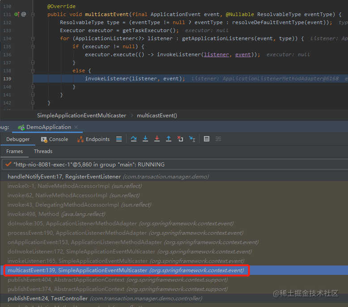Click SimpleApplicationEventMulticaster in the breadcrumb
Viewport: 348px width, 307px height.
(x=81, y=116)
